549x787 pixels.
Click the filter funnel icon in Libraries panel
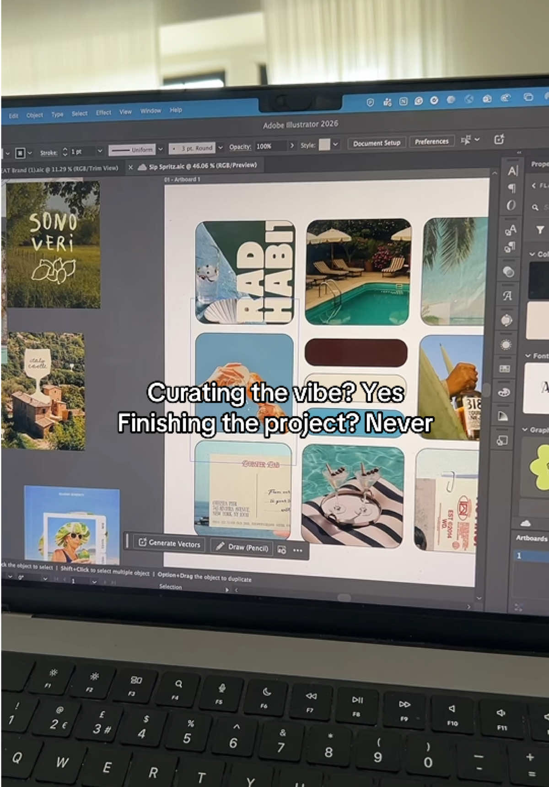tap(540, 230)
